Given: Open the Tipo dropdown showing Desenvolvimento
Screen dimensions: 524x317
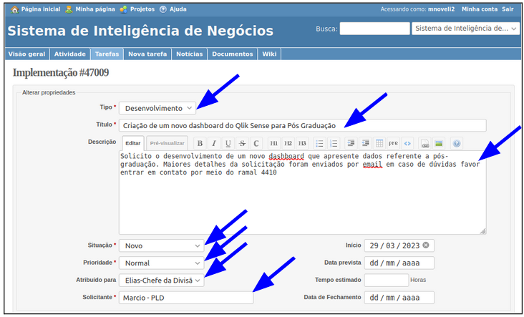Looking at the screenshot, I should tap(157, 108).
